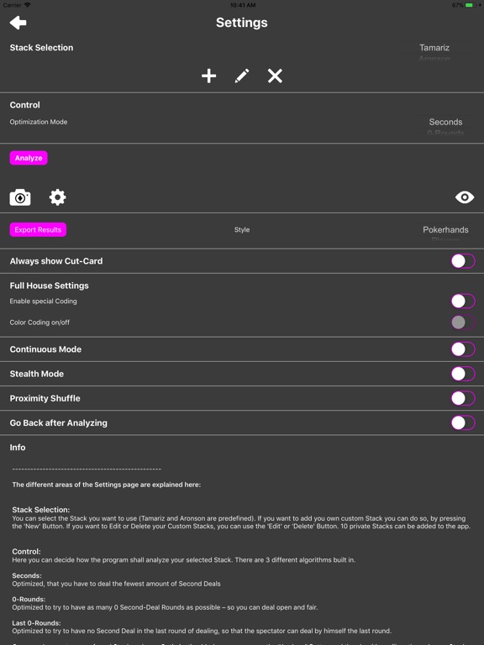Open the gear settings icon below Analyze
This screenshot has width=484, height=645.
pyautogui.click(x=58, y=197)
